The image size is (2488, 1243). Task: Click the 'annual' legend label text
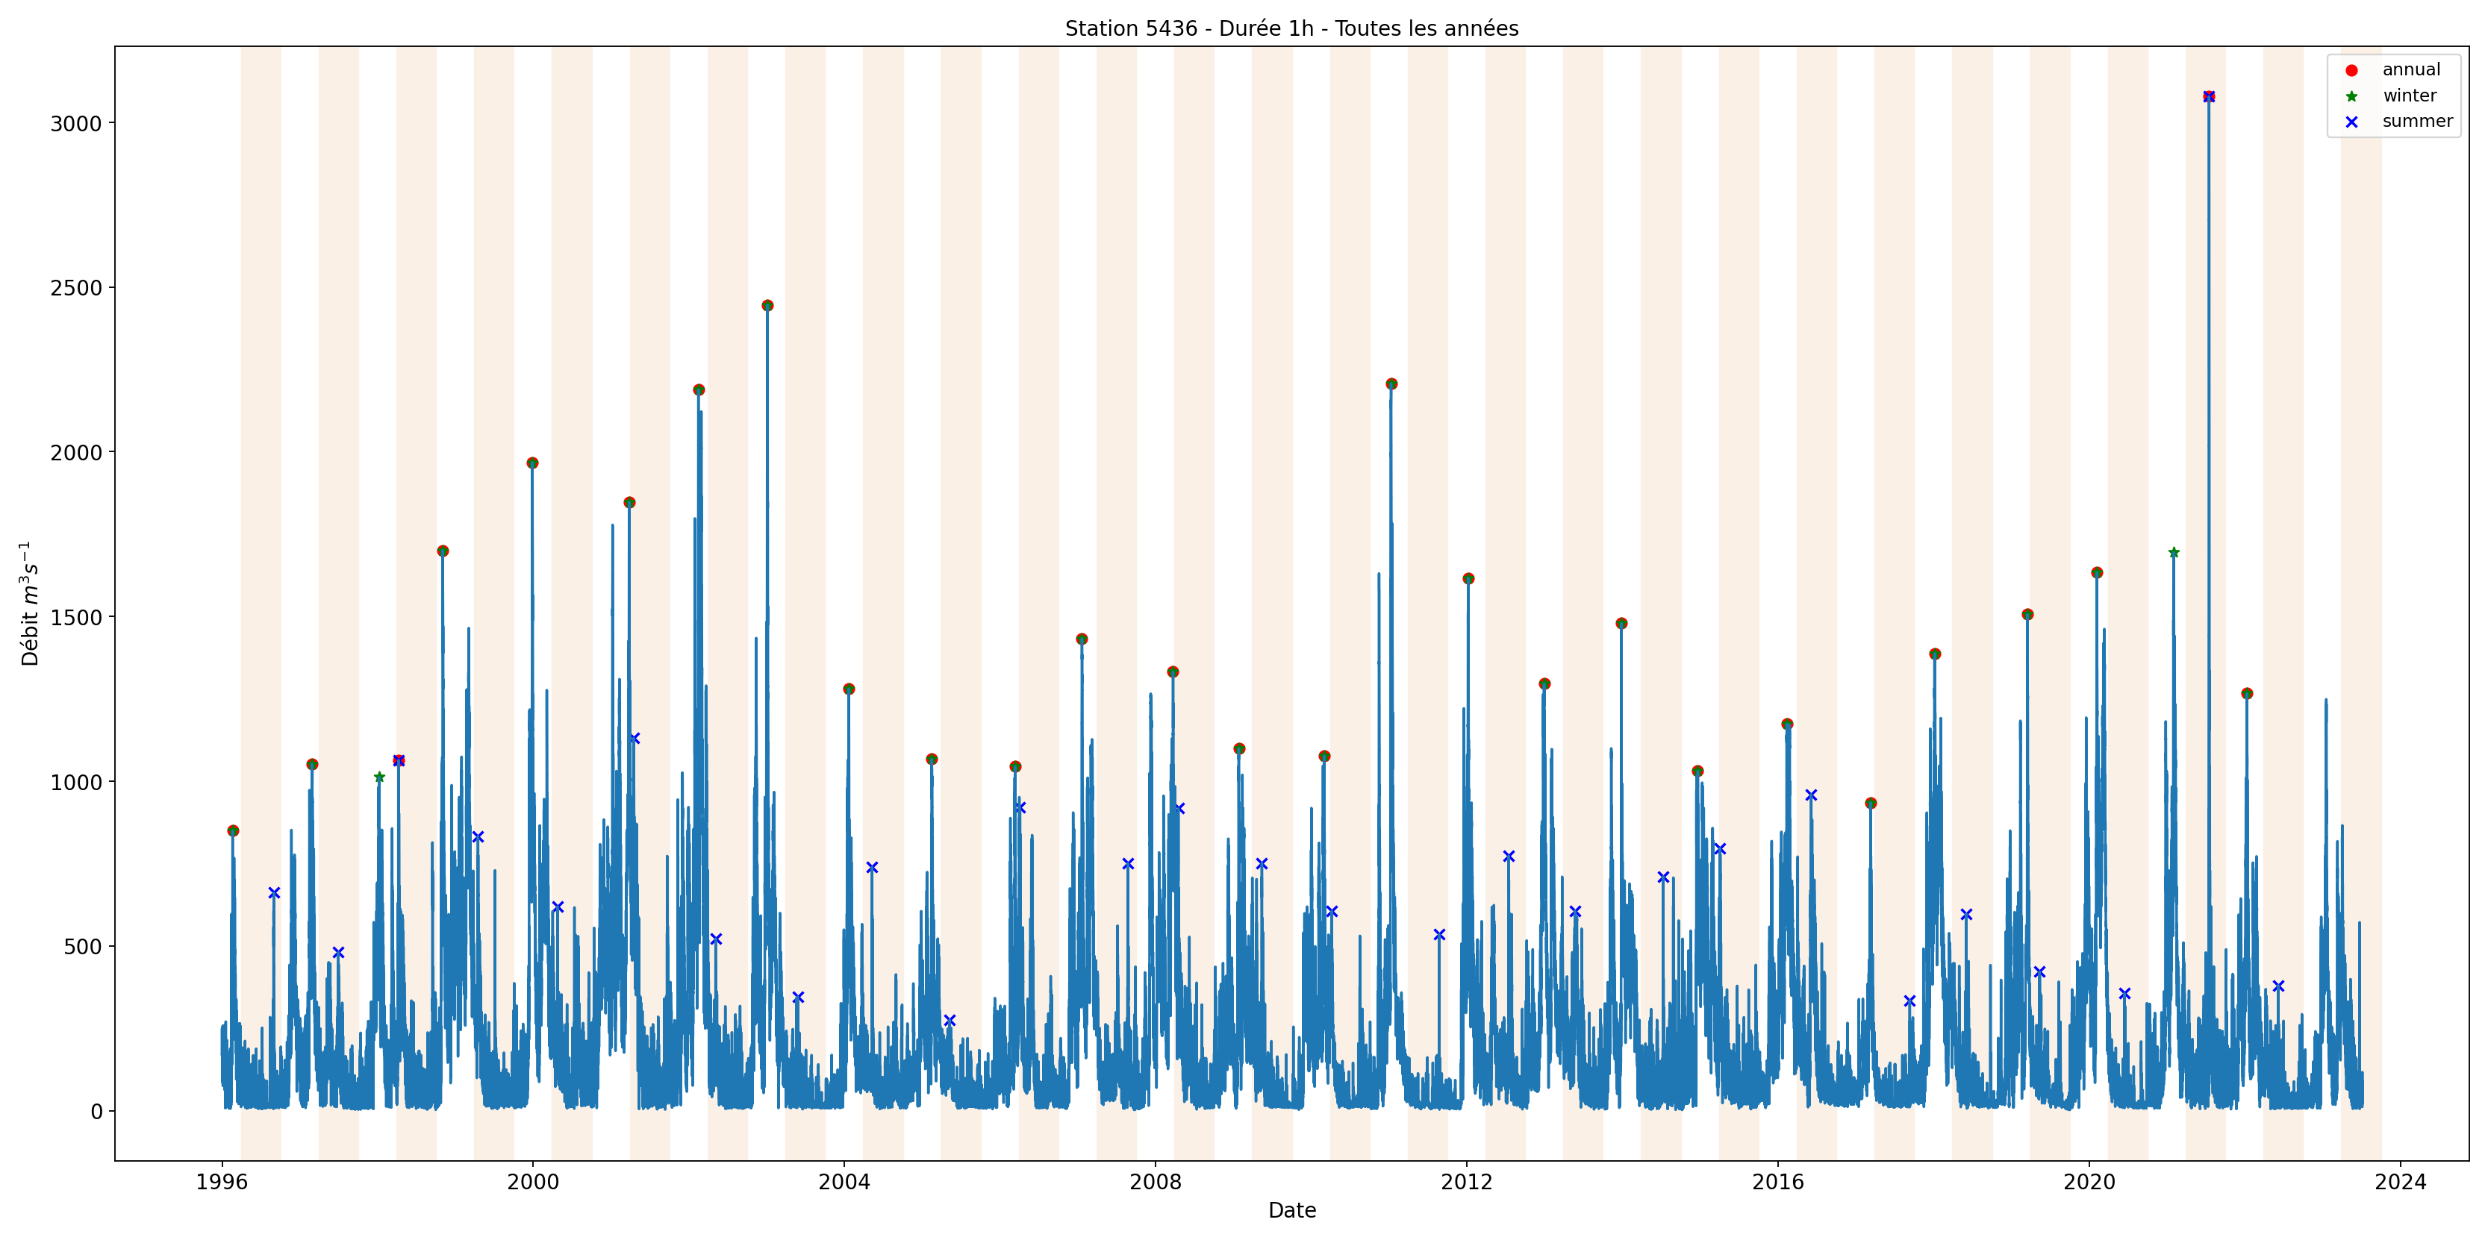pos(2410,69)
